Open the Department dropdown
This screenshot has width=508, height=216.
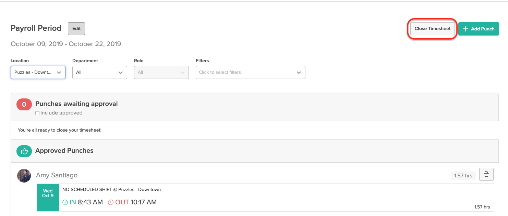click(99, 72)
